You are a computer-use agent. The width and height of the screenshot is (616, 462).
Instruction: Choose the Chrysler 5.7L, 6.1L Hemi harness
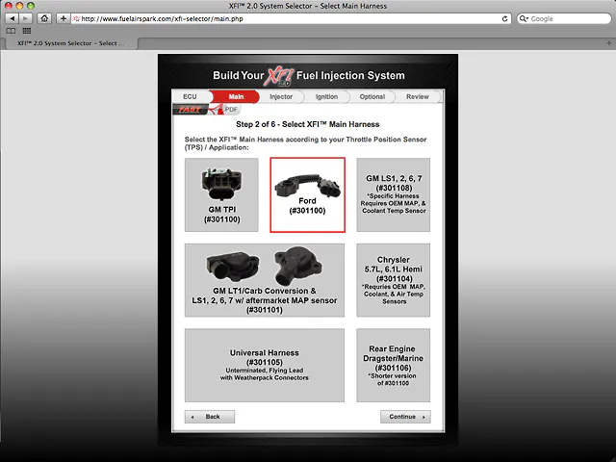point(393,279)
